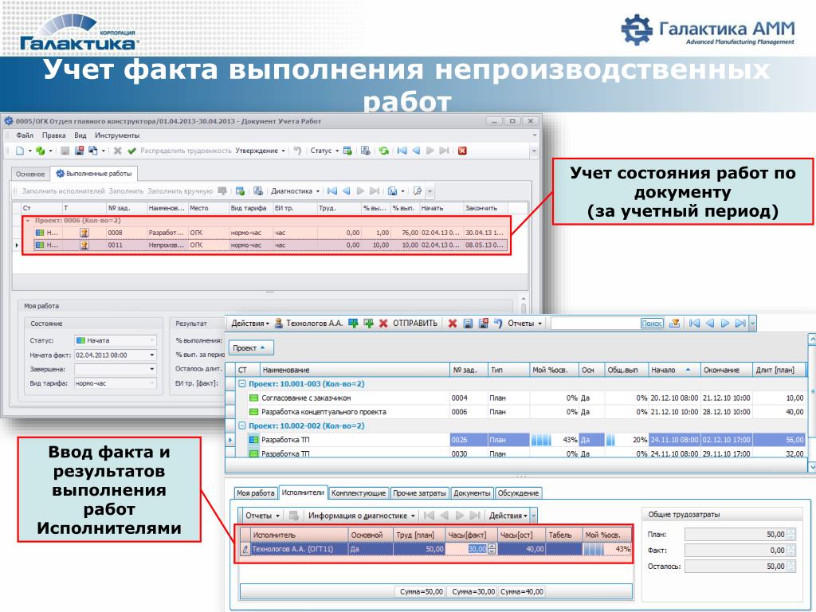
Task: Click the gray save icon in the document toolbar
Action: (65, 151)
